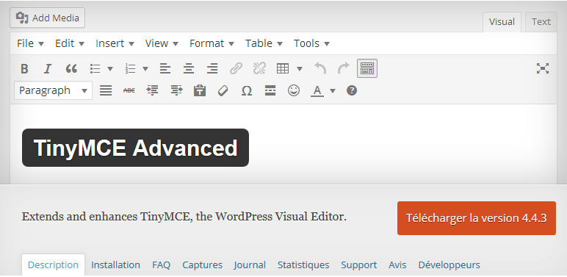The height and width of the screenshot is (277, 567).
Task: Open the table dropdown arrow
Action: [x=300, y=69]
